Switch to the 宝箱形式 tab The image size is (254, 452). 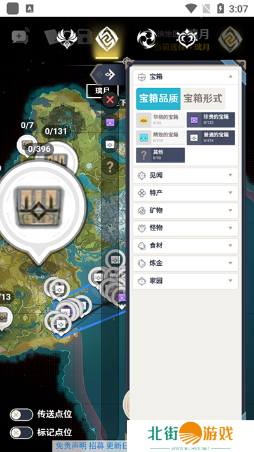pos(203,98)
